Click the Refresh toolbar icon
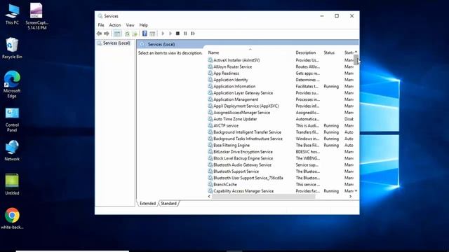Image resolution: width=449 pixels, height=252 pixels. tap(127, 34)
